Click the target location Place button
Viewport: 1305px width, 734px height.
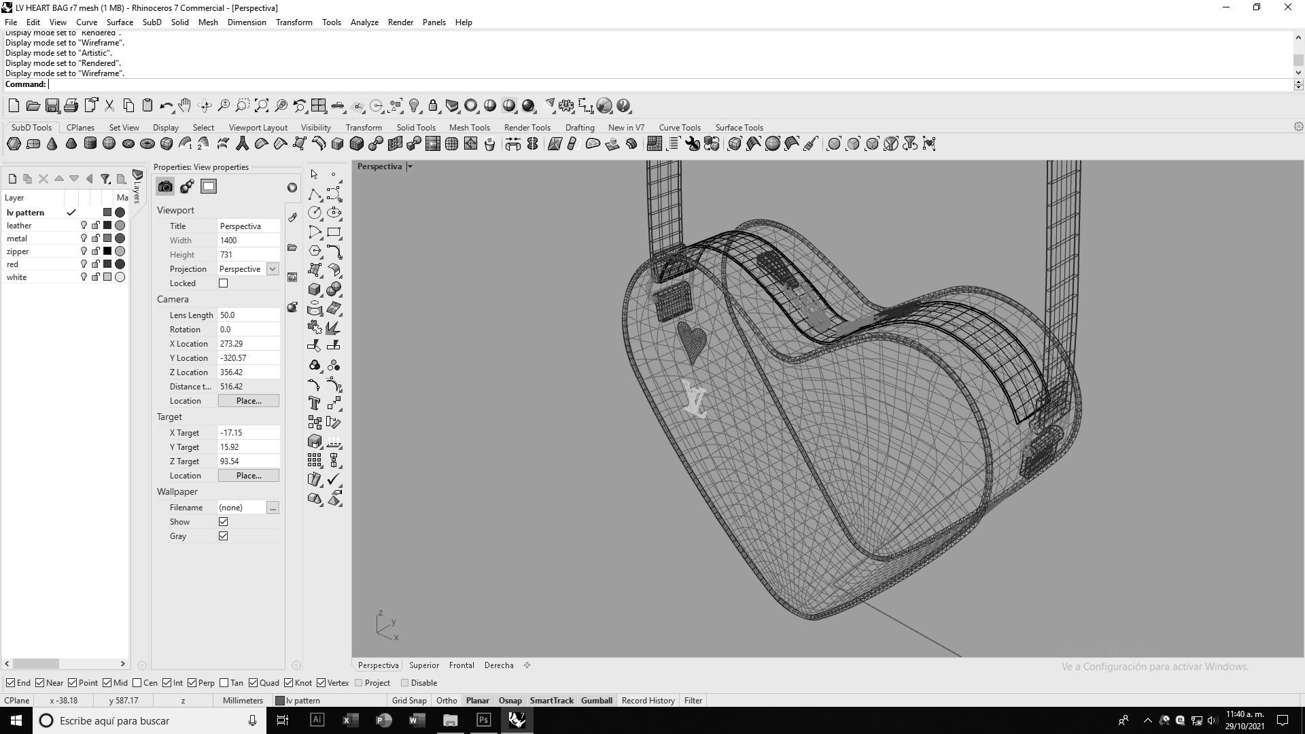pyautogui.click(x=248, y=476)
